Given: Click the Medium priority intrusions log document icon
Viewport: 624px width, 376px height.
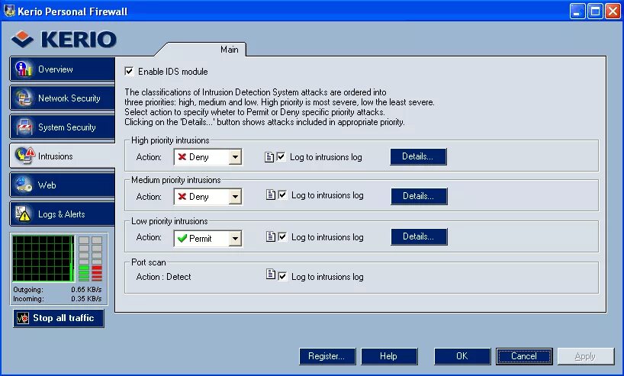Looking at the screenshot, I should 271,195.
